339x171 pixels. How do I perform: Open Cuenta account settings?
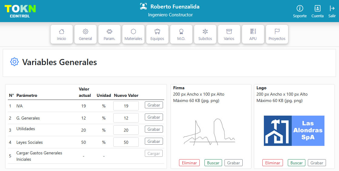coord(317,8)
